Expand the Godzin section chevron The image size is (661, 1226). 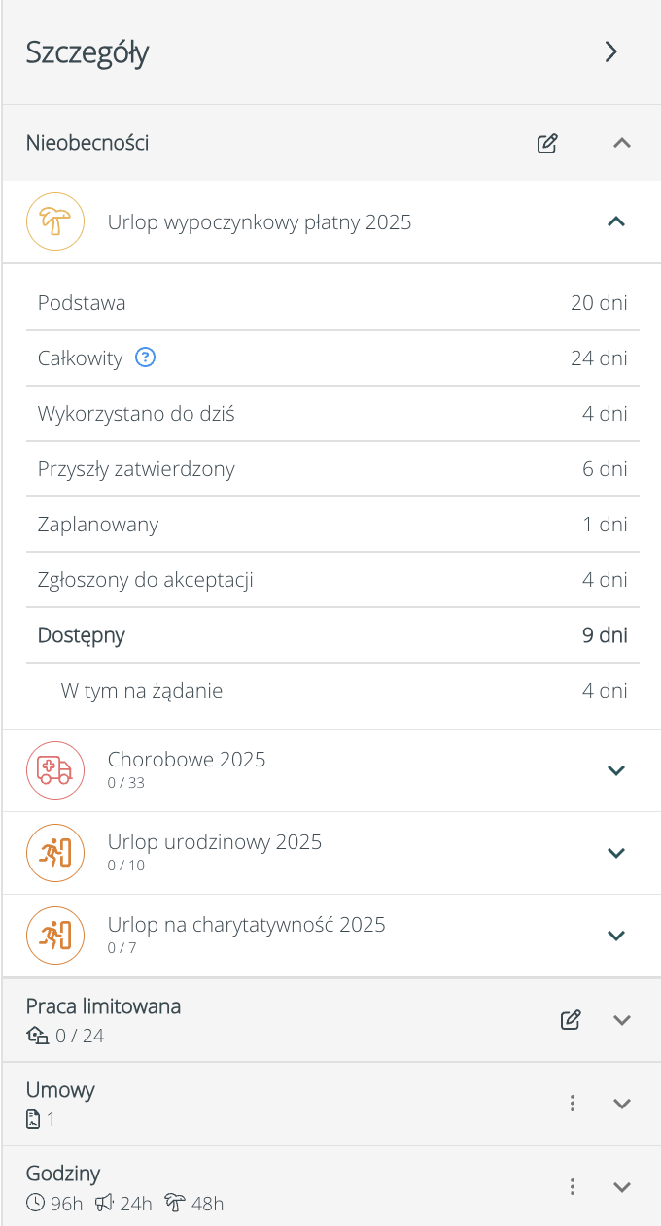tap(622, 1187)
